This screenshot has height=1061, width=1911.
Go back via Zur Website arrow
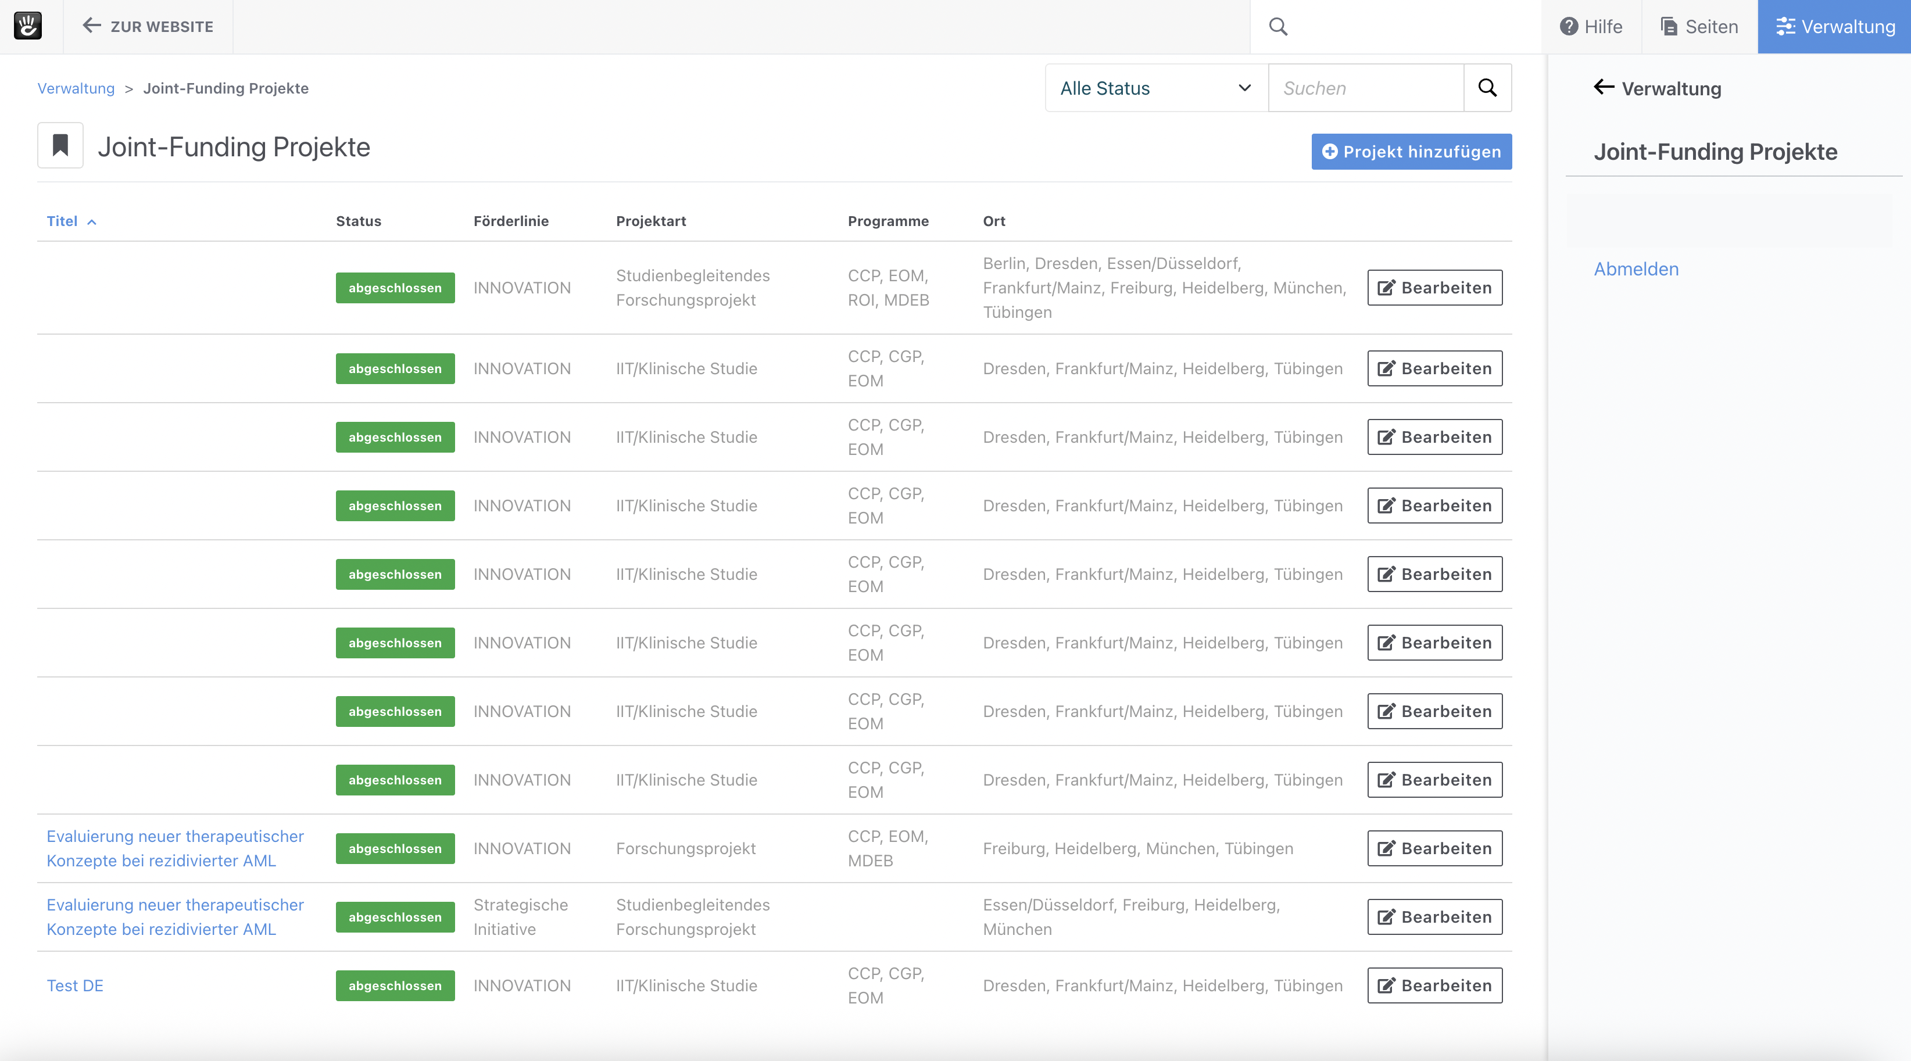[148, 26]
